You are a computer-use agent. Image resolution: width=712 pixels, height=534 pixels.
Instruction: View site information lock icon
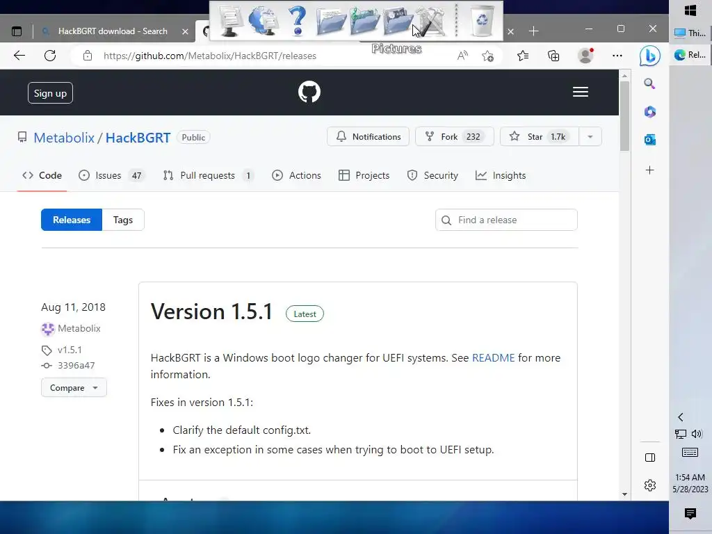coord(88,56)
